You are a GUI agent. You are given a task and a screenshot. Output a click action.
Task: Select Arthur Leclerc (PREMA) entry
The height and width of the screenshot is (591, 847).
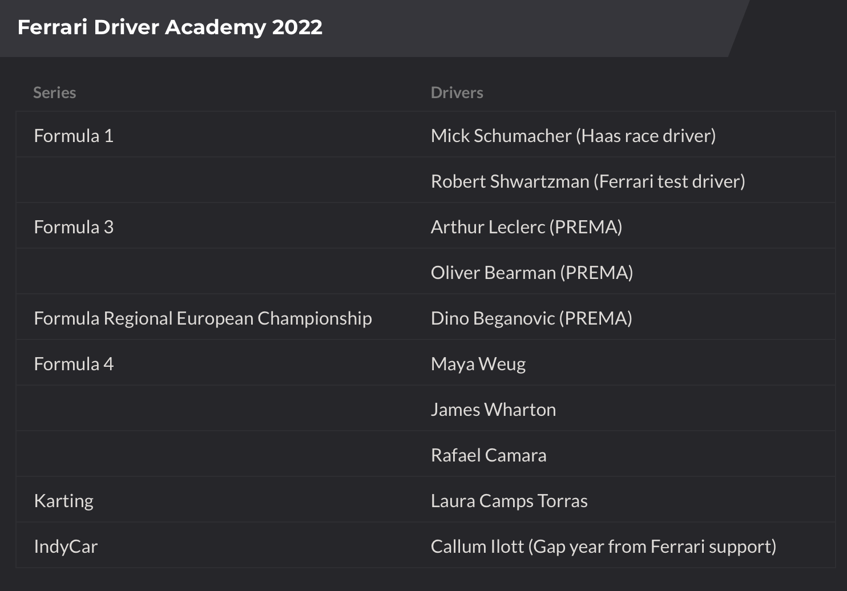click(x=526, y=227)
